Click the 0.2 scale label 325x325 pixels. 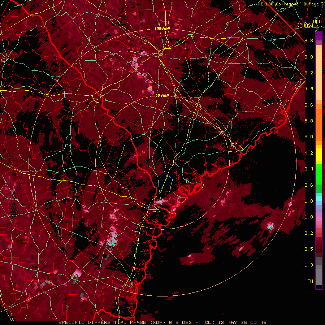[309, 233]
